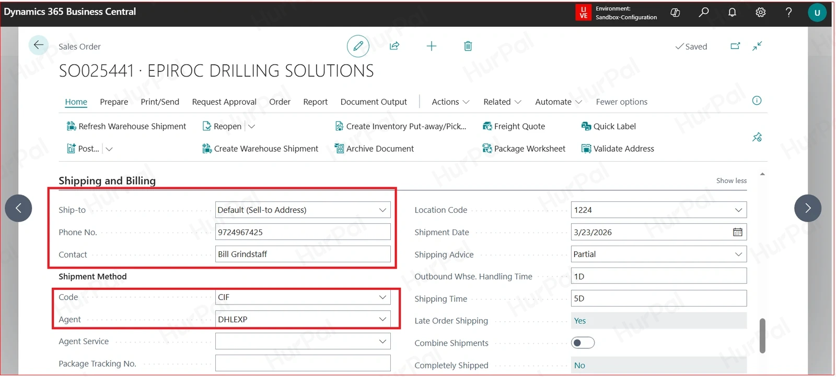836x377 pixels.
Task: Open the Location Code dropdown
Action: (x=739, y=210)
